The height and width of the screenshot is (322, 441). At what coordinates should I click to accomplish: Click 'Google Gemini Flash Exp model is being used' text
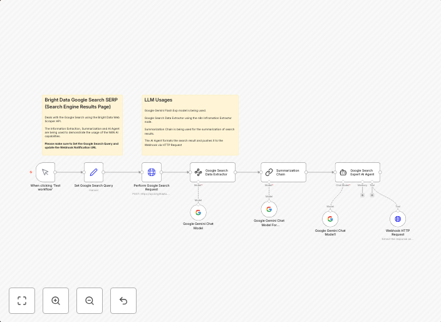click(x=175, y=110)
